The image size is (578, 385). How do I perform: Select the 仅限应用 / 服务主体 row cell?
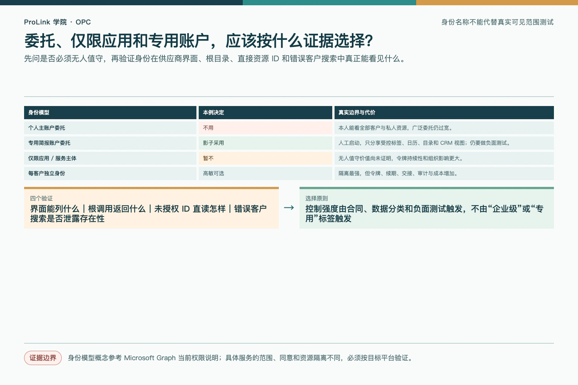pos(110,158)
